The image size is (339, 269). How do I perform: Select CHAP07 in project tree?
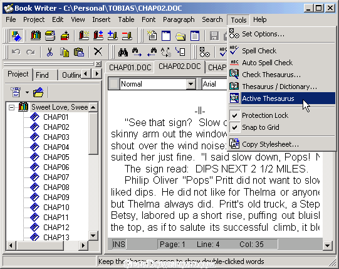[56, 177]
